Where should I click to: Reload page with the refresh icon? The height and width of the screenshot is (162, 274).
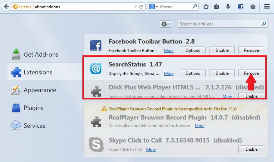[142, 7]
